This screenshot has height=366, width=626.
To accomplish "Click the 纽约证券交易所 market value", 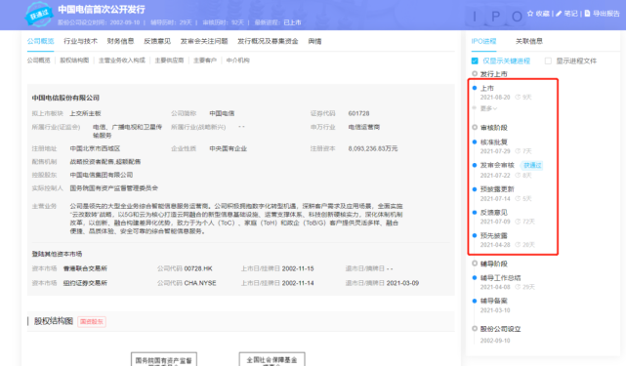I will click(85, 283).
